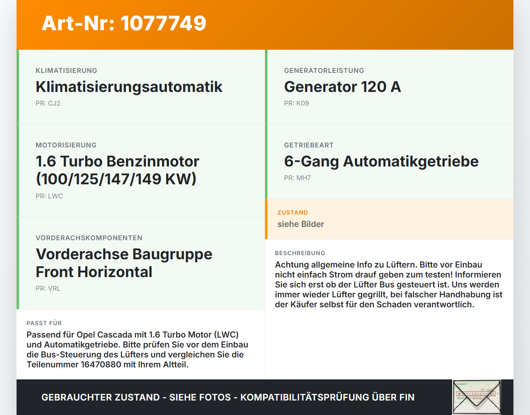The height and width of the screenshot is (415, 530).
Task: Click the description paragraph starting with Achtung
Action: click(x=389, y=285)
